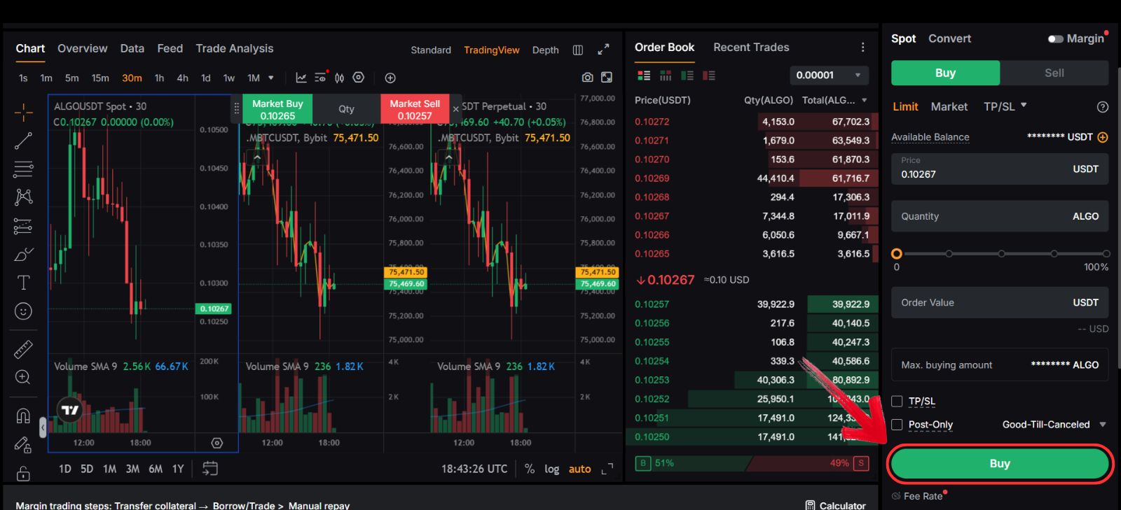Select the brush drawing tool
The width and height of the screenshot is (1121, 510).
23,254
